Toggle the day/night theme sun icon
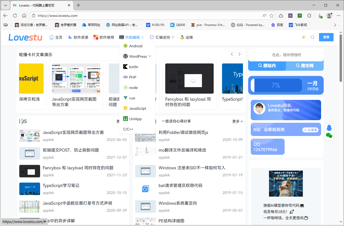 303,37
